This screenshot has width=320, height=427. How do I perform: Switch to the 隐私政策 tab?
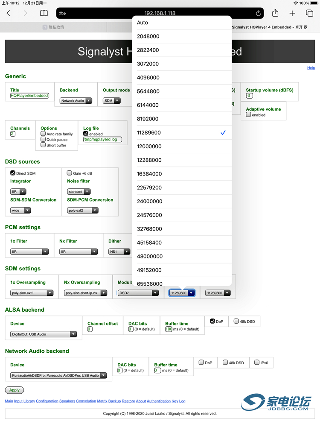click(x=53, y=27)
